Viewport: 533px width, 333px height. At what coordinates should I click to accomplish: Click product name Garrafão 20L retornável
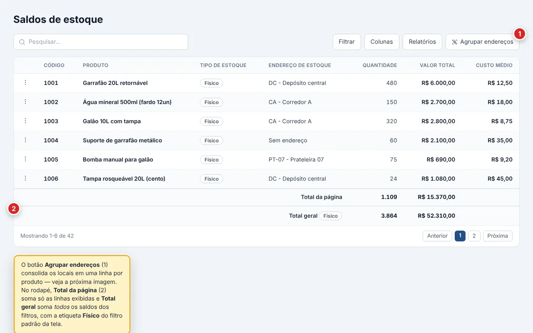(x=115, y=83)
